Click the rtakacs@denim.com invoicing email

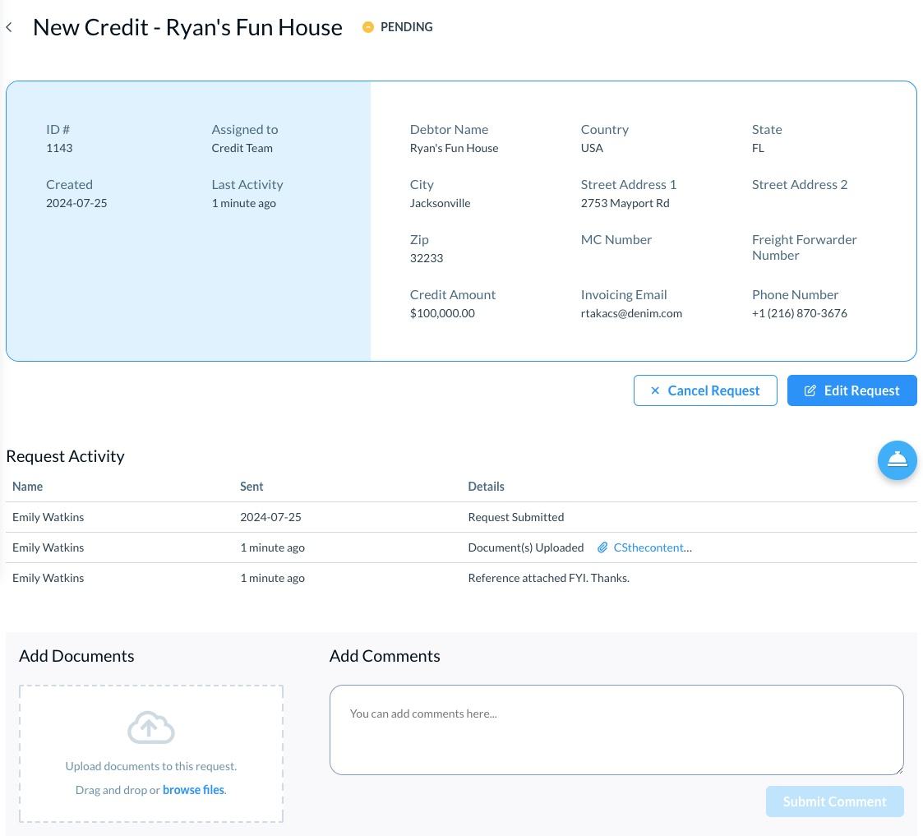(631, 313)
